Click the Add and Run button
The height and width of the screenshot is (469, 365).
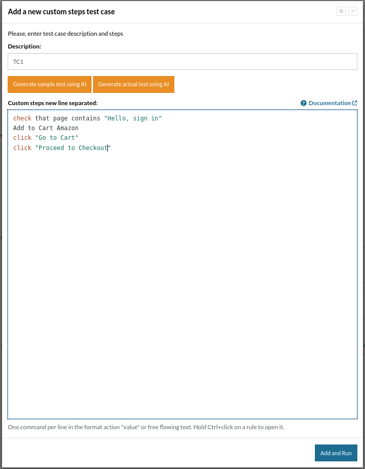[x=336, y=453]
